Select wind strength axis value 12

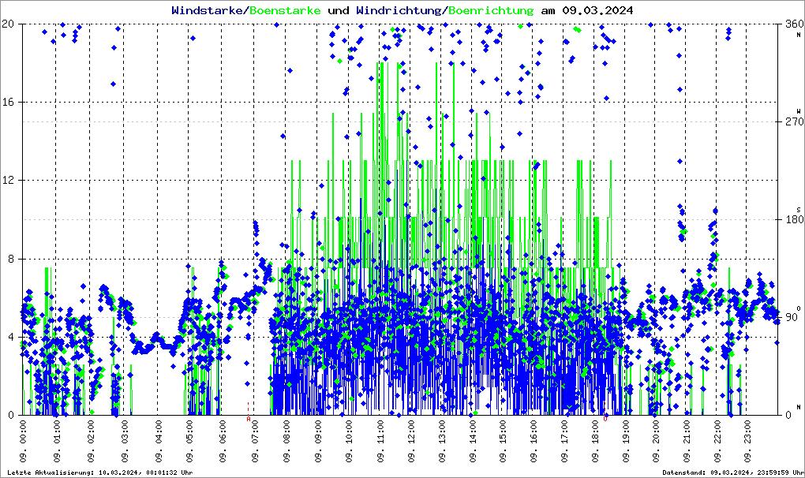[8, 180]
